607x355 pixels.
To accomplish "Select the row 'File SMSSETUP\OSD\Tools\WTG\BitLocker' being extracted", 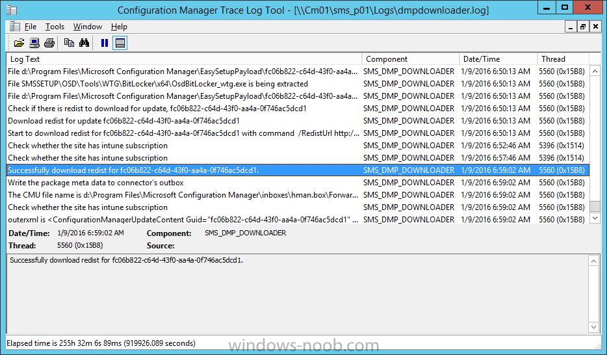I will [298, 84].
